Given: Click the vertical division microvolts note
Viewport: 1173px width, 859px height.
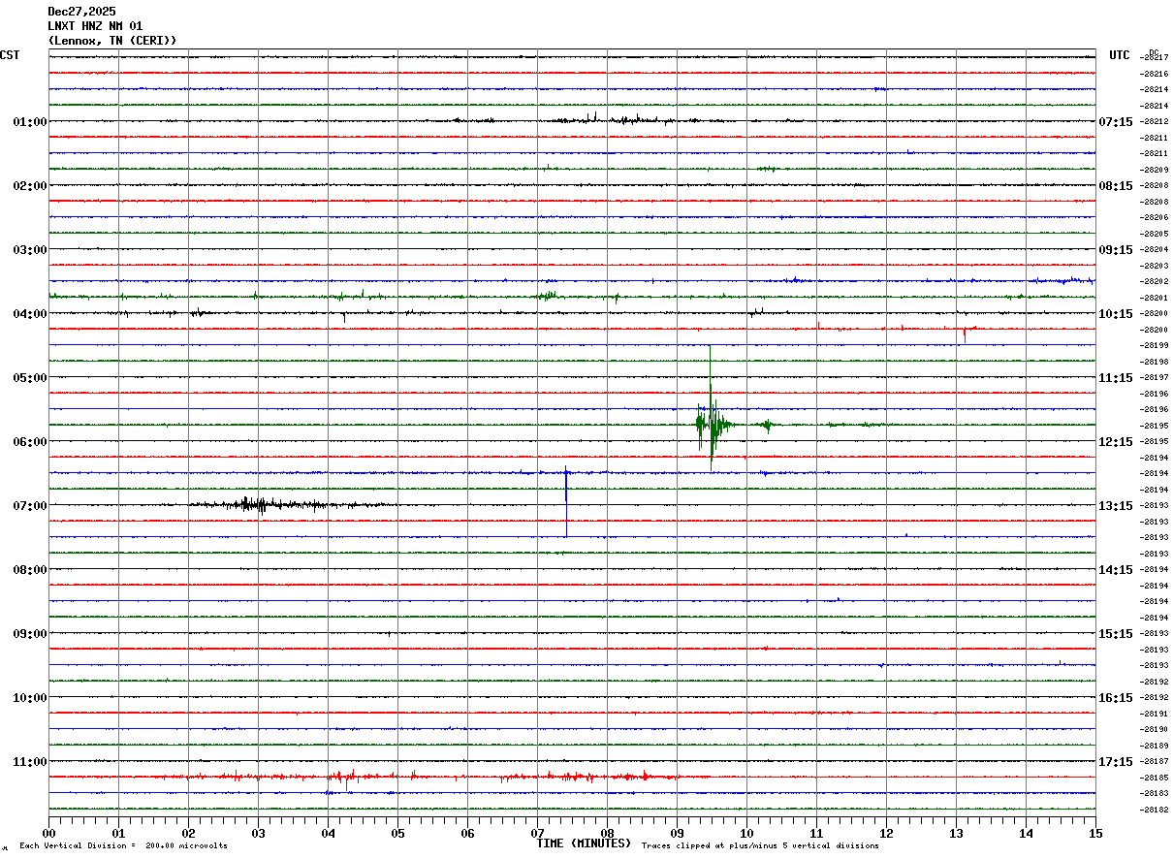Looking at the screenshot, I should click(x=123, y=846).
